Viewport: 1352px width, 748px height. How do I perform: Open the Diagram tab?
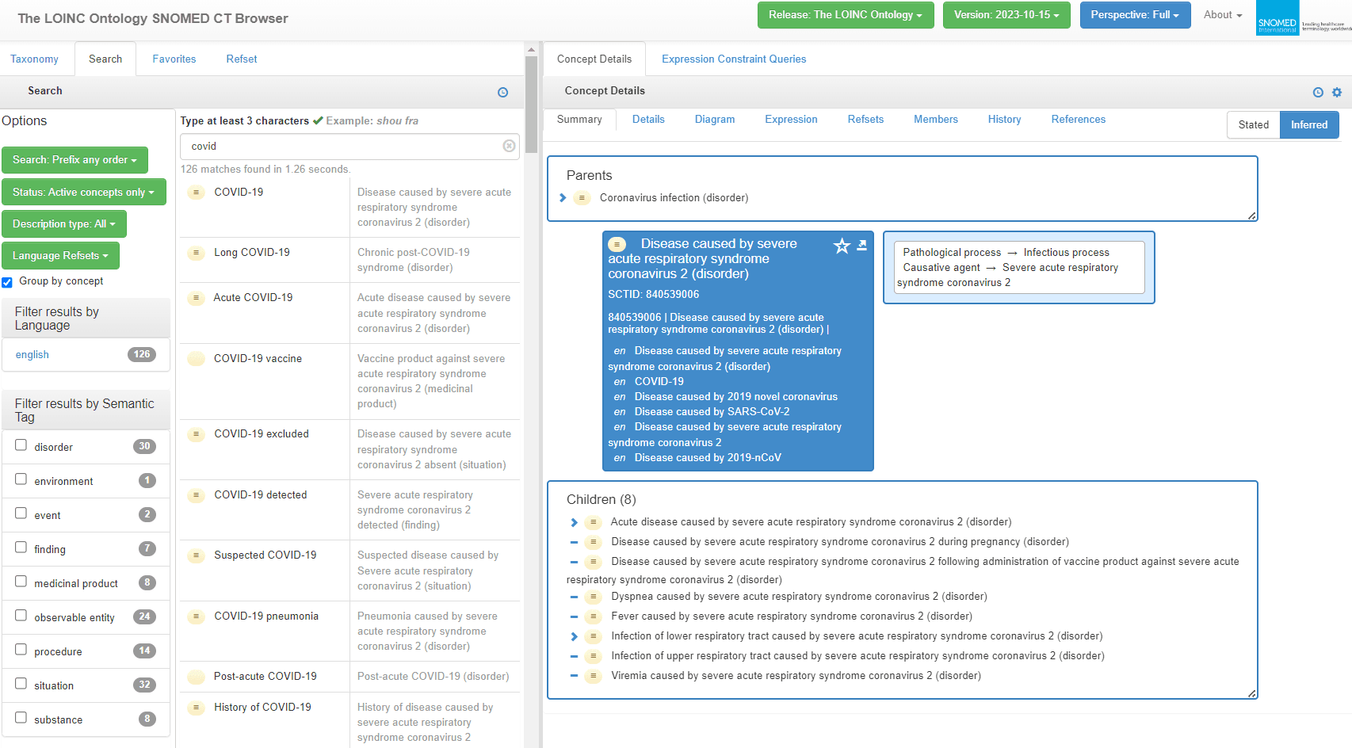tap(715, 120)
